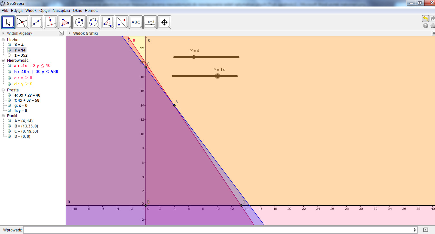This screenshot has height=234, width=435.
Task: Toggle visibility of inequality a
Action: (9, 66)
